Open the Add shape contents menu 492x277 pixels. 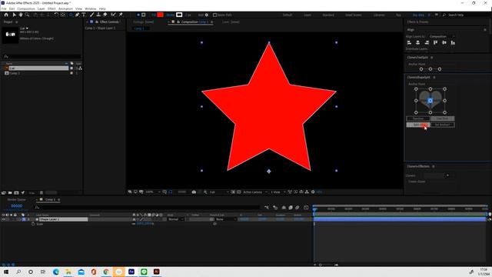[206, 15]
